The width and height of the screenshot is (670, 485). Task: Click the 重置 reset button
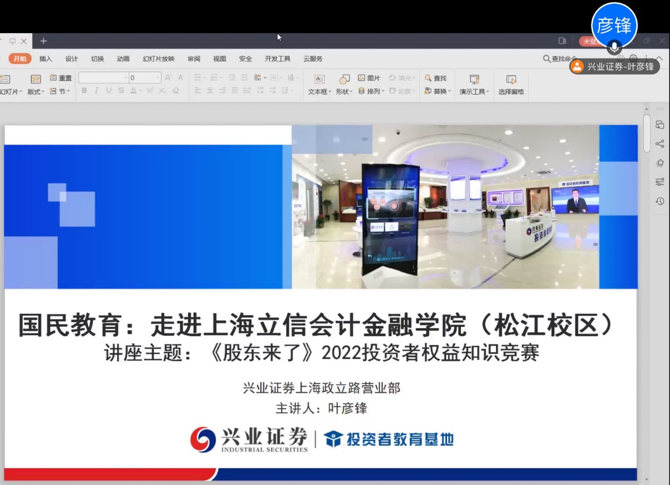point(61,78)
